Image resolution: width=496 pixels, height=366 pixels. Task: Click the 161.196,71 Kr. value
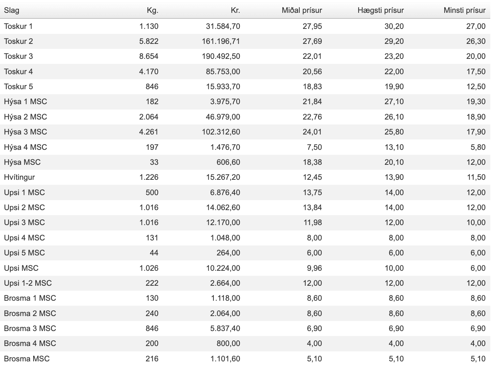tap(221, 41)
